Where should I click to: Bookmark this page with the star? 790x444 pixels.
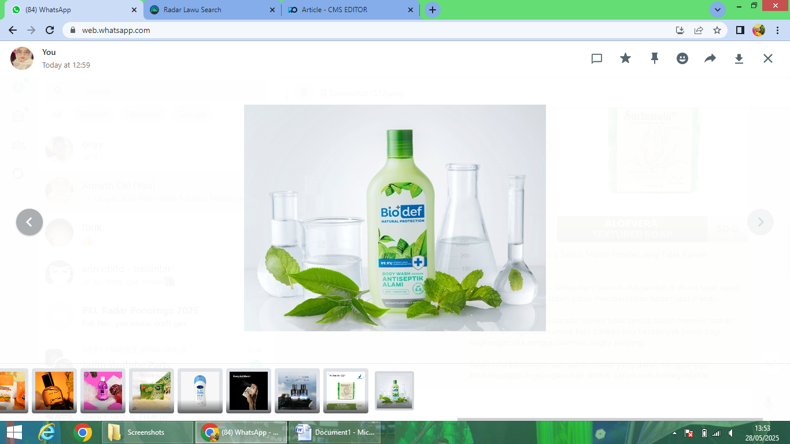[717, 30]
